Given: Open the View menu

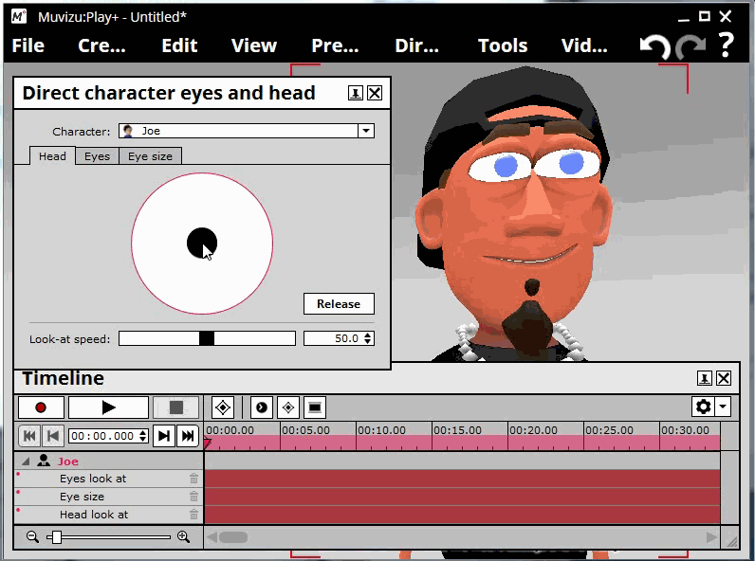Looking at the screenshot, I should click(254, 45).
